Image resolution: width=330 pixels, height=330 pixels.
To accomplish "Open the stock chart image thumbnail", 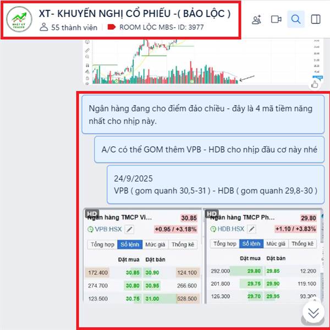I will (202, 62).
